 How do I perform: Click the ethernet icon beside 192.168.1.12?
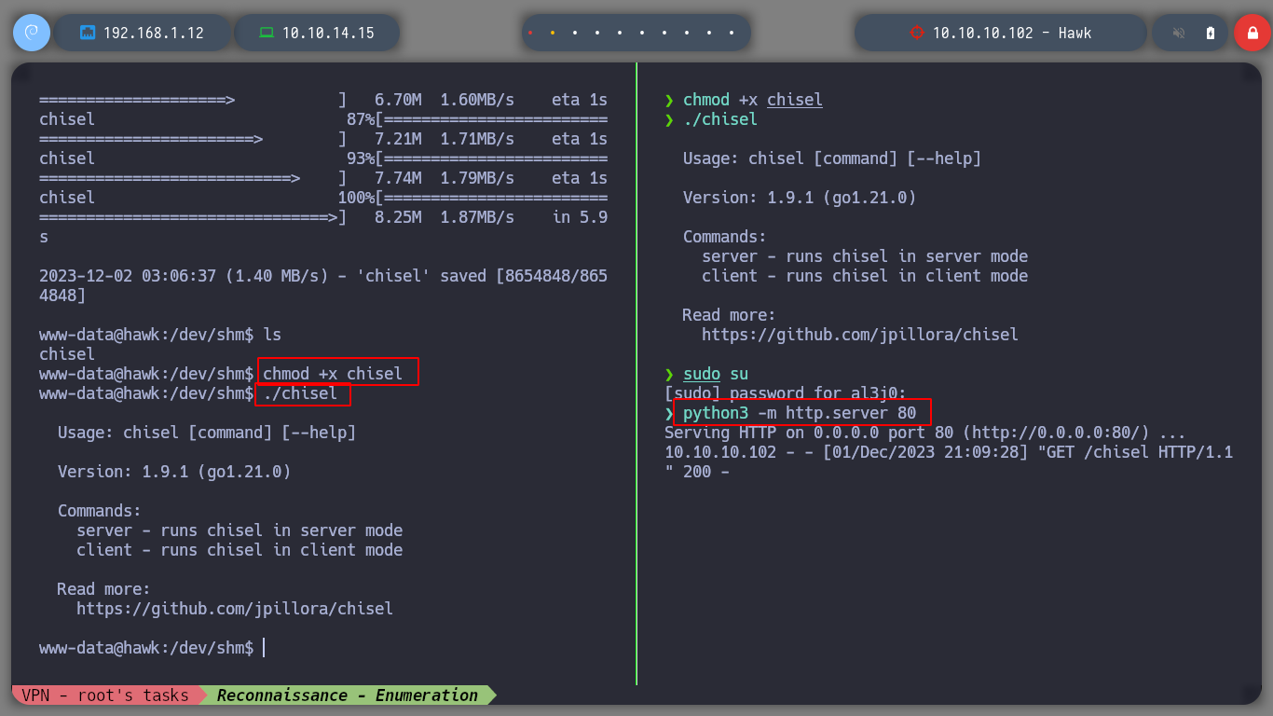click(x=89, y=33)
